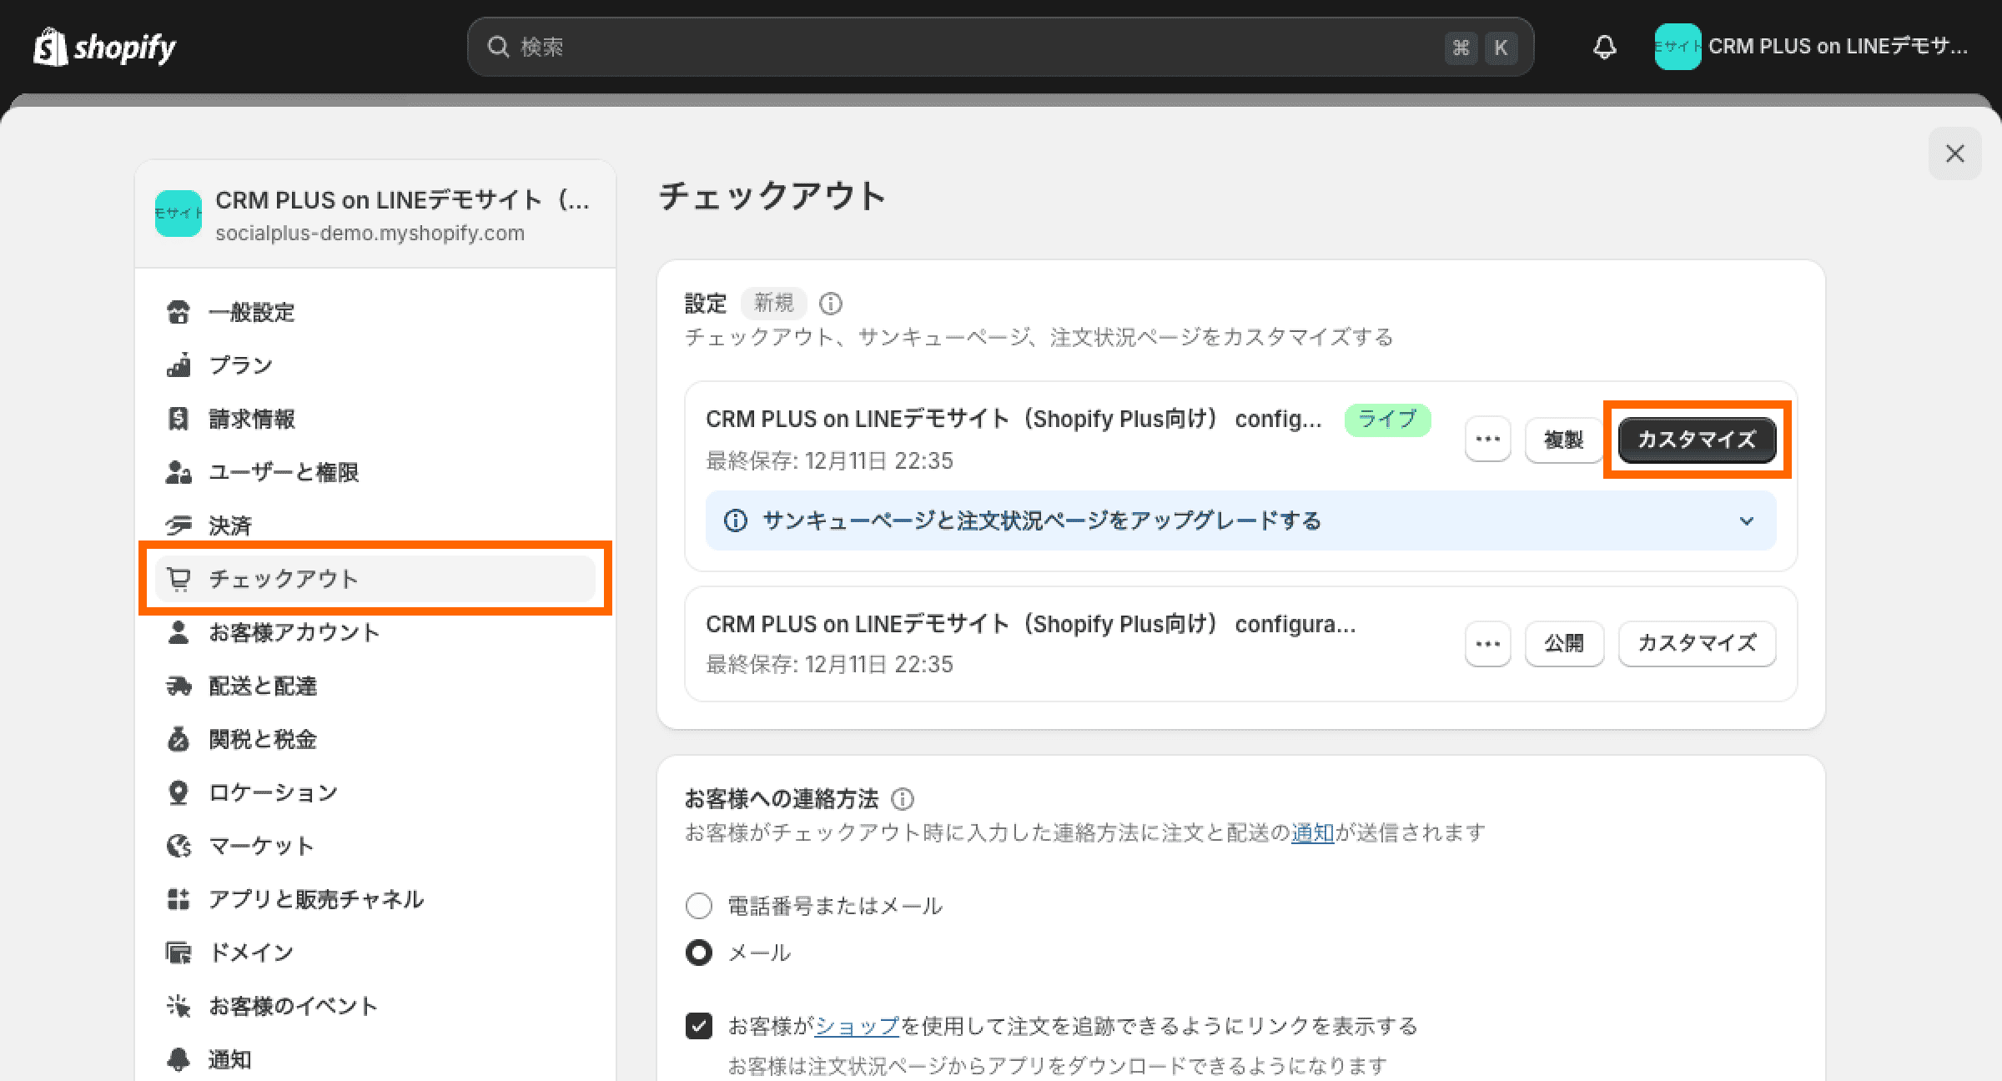Viewport: 2002px width, 1081px height.
Task: Uncheck the ショップ order tracking link option
Action: (699, 1027)
